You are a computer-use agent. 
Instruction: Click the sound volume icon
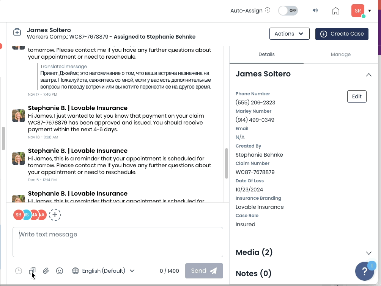(x=315, y=11)
